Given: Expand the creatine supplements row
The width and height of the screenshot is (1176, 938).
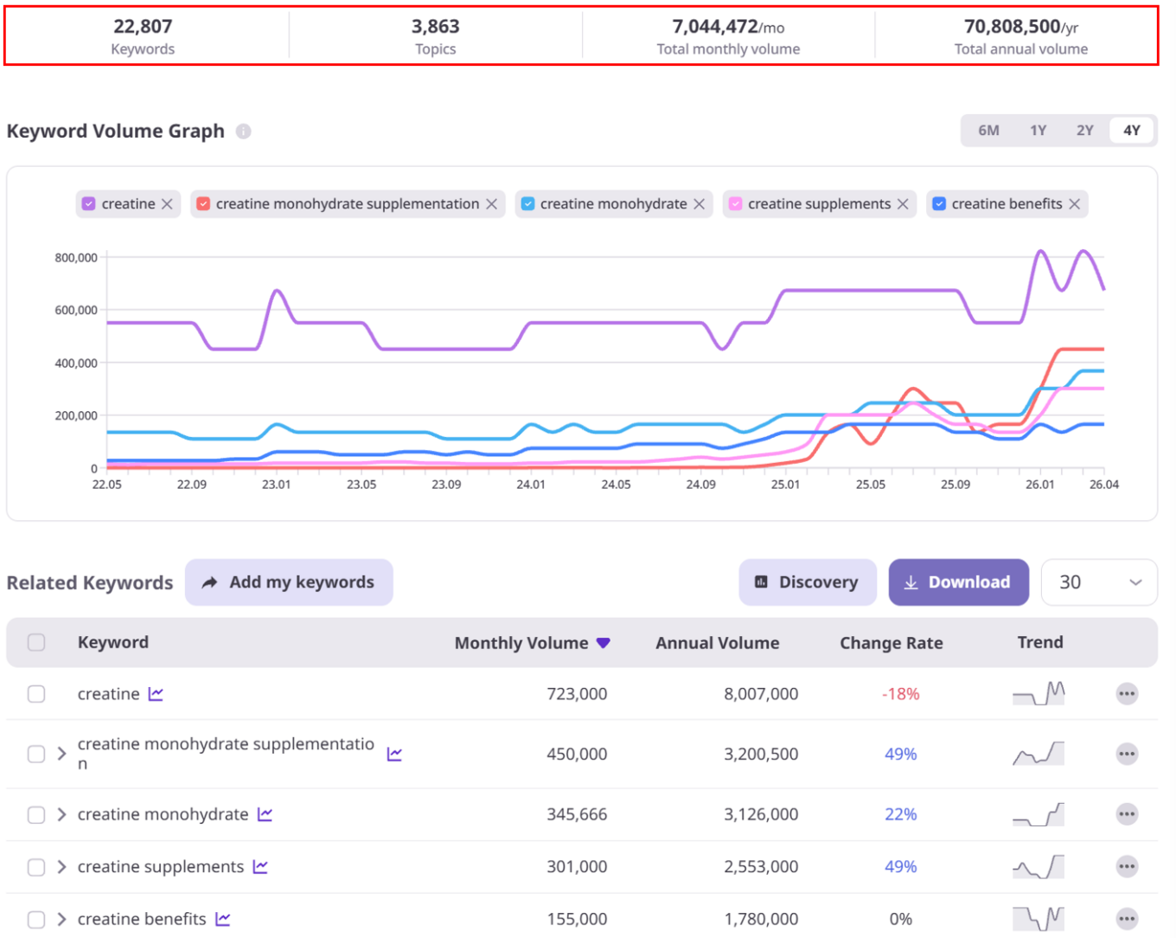Looking at the screenshot, I should tap(61, 867).
